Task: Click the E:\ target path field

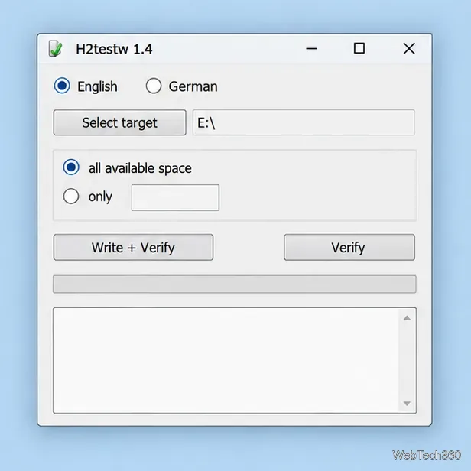Action: coord(304,122)
